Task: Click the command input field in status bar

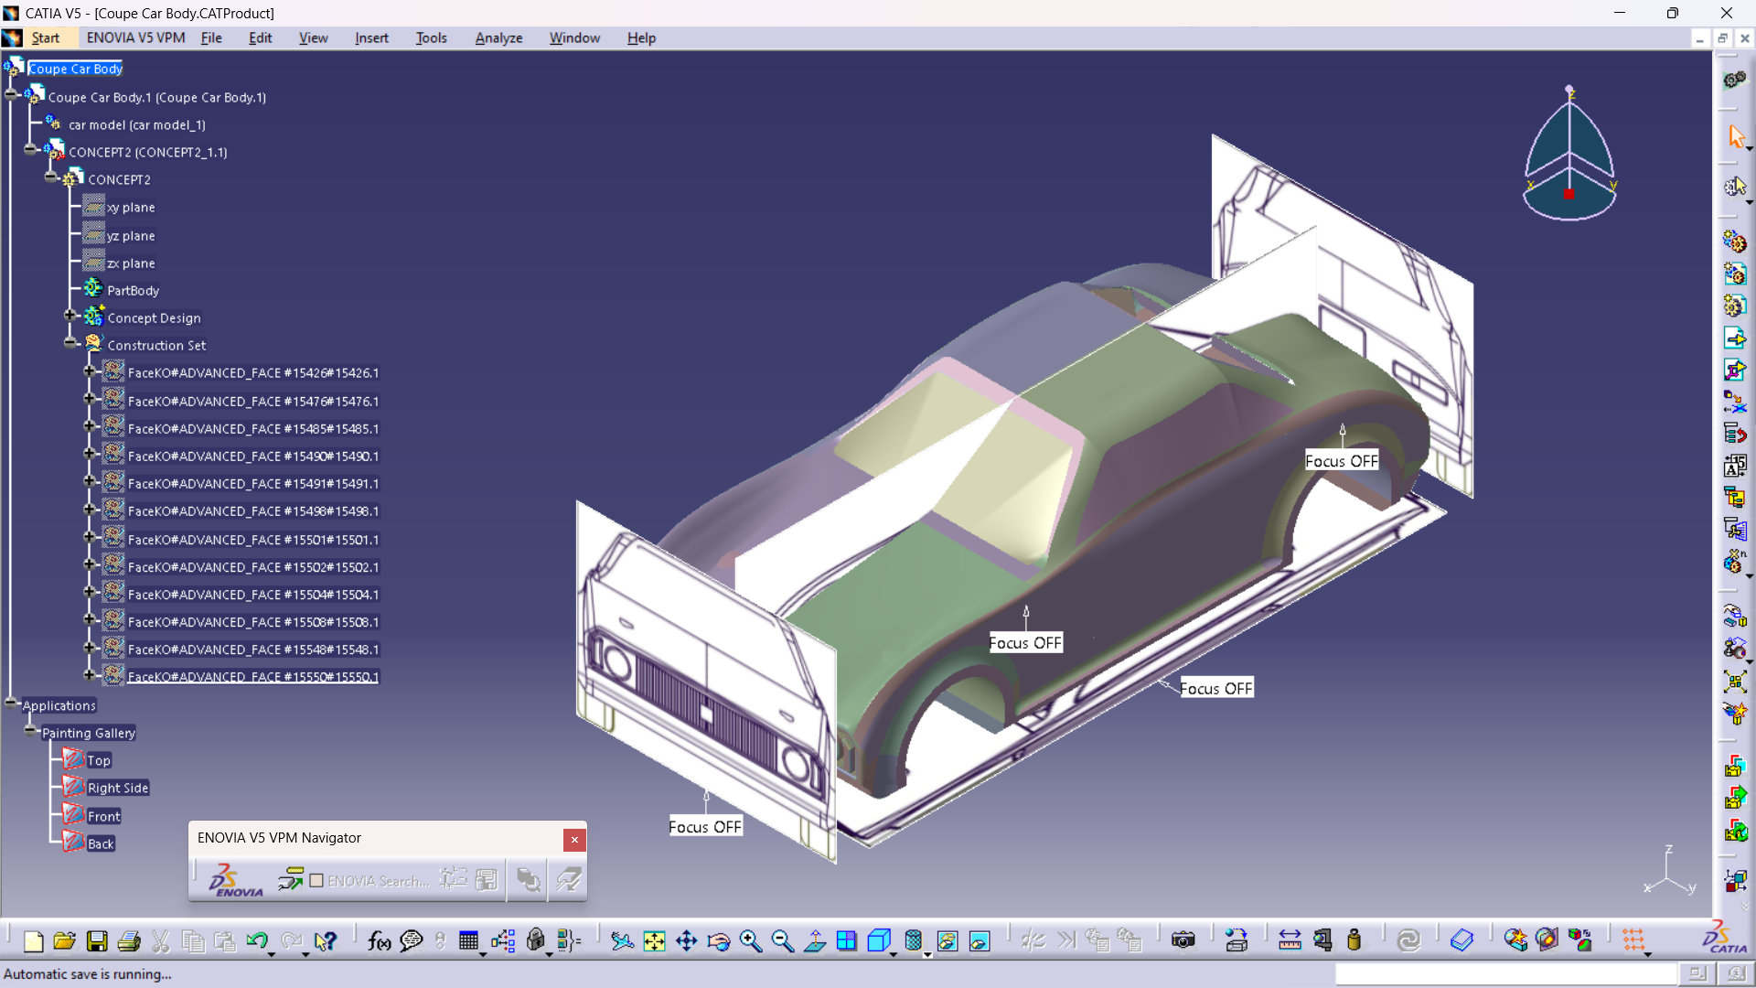Action: tap(1505, 974)
